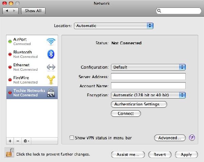Click the lock to prevent changes

click(x=10, y=153)
